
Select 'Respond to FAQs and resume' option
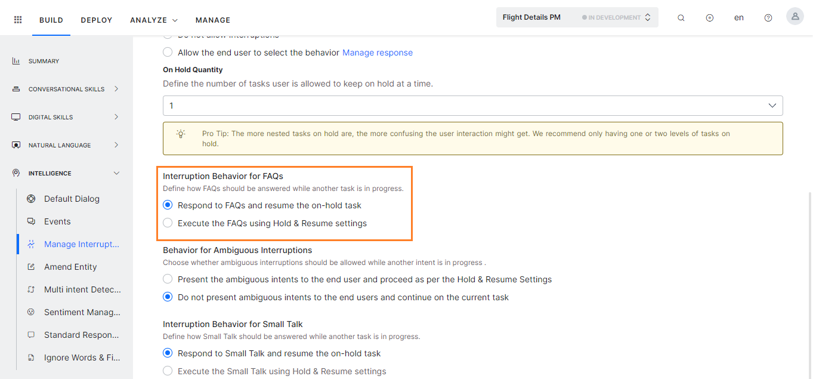pos(168,205)
